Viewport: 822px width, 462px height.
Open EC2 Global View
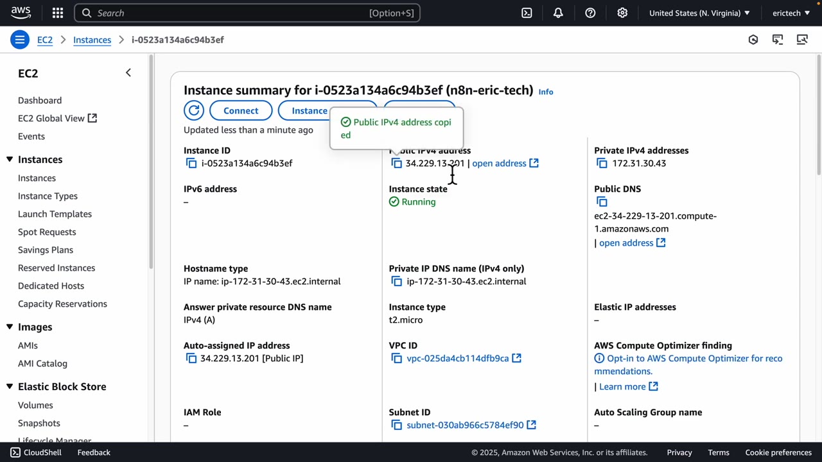click(57, 118)
